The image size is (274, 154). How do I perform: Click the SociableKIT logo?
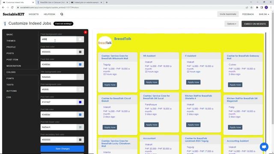(x=13, y=14)
